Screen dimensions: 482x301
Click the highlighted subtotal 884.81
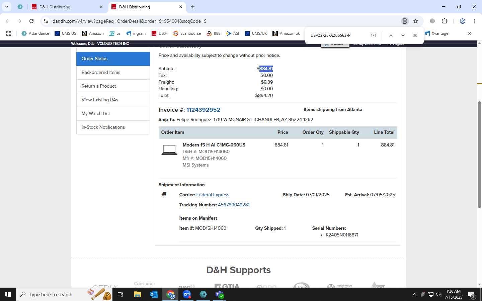point(266,69)
